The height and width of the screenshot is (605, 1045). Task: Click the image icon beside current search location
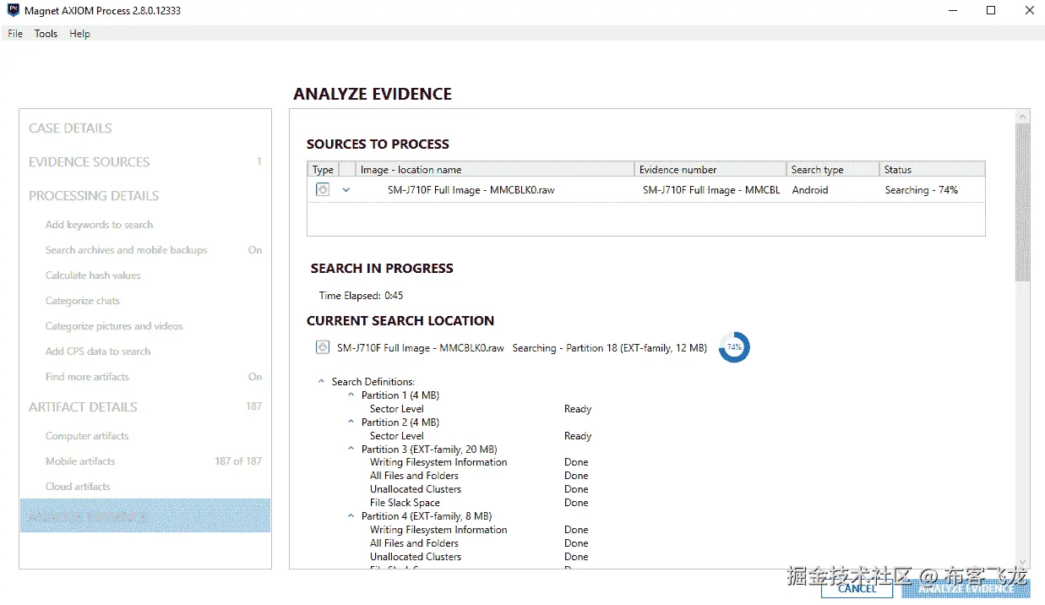[x=322, y=347]
